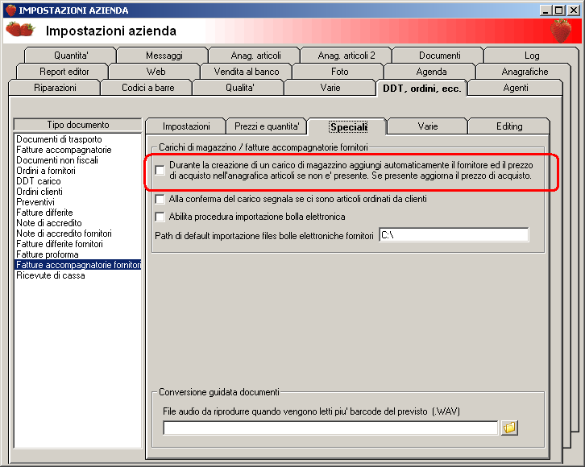Select DDT, ordini, ecc. tab
The height and width of the screenshot is (467, 585).
pyautogui.click(x=421, y=89)
